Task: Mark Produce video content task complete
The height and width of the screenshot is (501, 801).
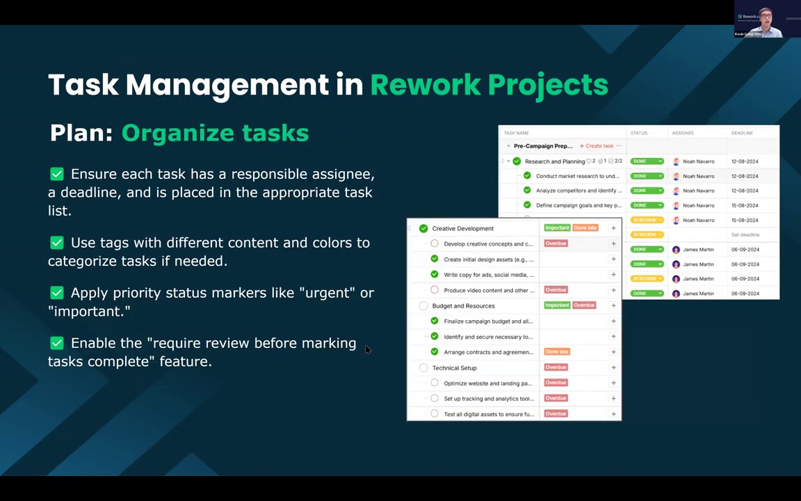Action: pyautogui.click(x=434, y=290)
